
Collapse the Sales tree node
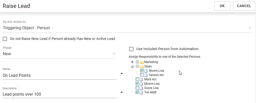[132, 66]
